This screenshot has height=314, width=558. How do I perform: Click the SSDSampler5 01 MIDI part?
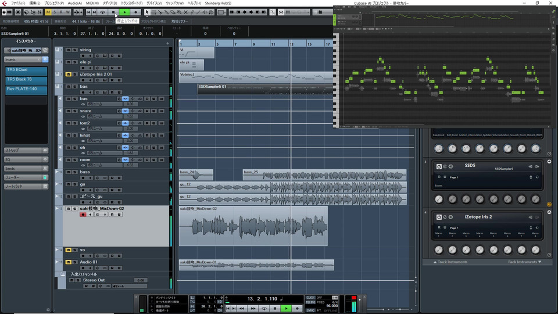pyautogui.click(x=265, y=89)
